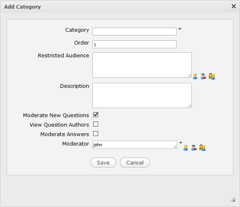Image resolution: width=240 pixels, height=207 pixels.
Task: Focus the Category name input field
Action: point(134,31)
